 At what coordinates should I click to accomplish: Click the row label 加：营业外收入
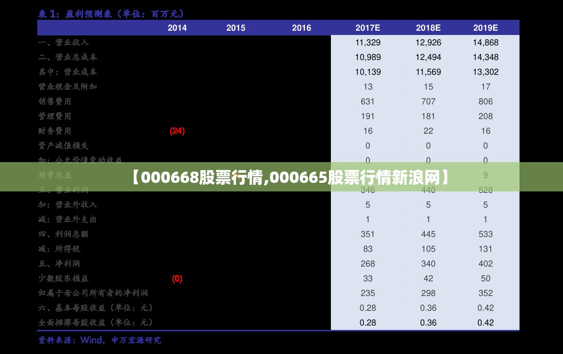point(68,204)
